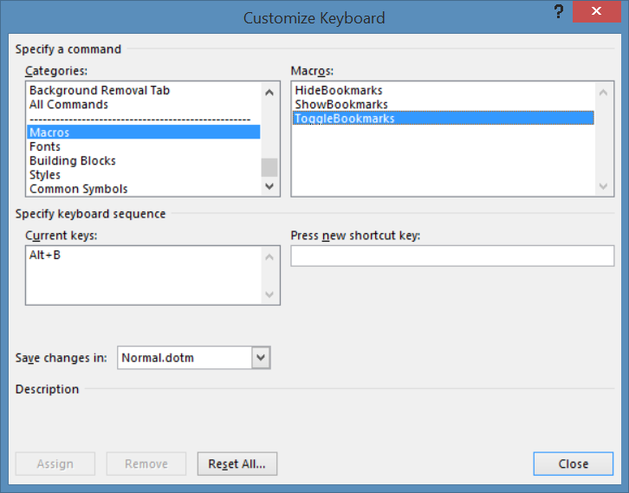Click the Help question mark icon
Image resolution: width=629 pixels, height=493 pixels.
click(558, 15)
